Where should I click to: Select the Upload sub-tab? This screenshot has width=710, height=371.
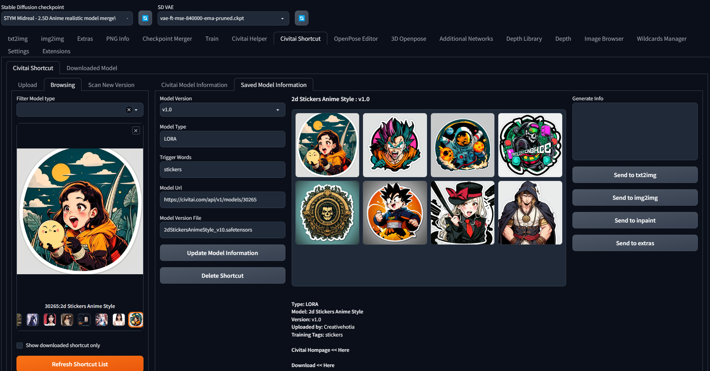(27, 85)
